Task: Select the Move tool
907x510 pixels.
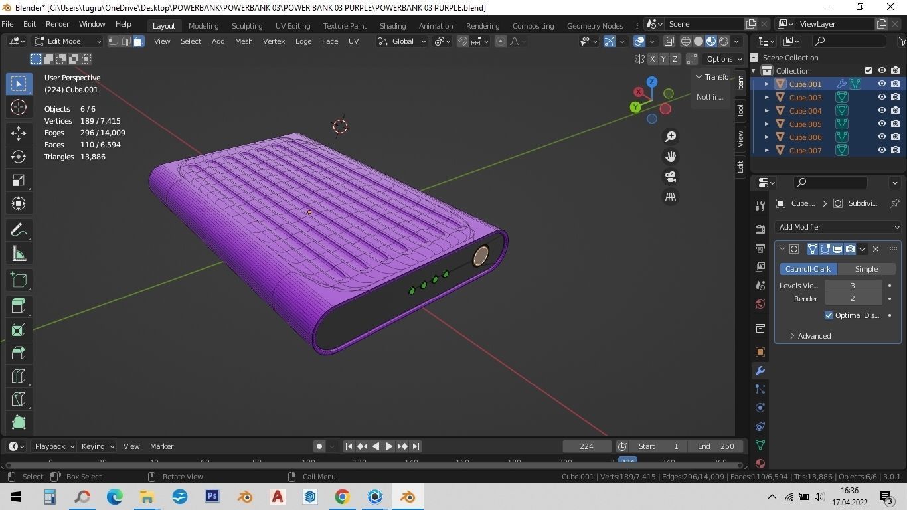Action: [19, 133]
